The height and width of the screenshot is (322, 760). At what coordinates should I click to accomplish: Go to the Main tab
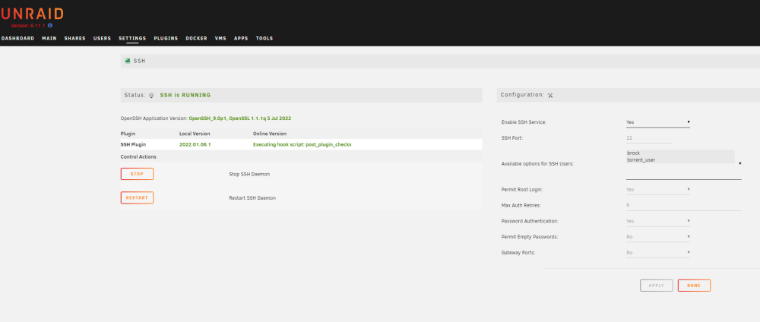49,38
